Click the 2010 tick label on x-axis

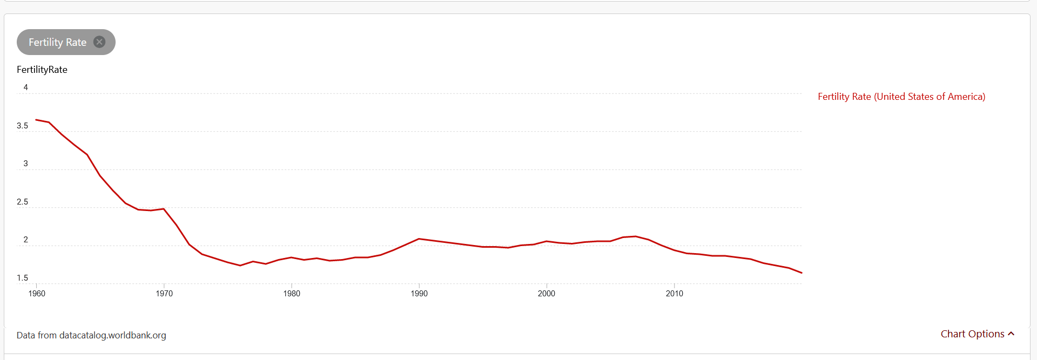(674, 294)
